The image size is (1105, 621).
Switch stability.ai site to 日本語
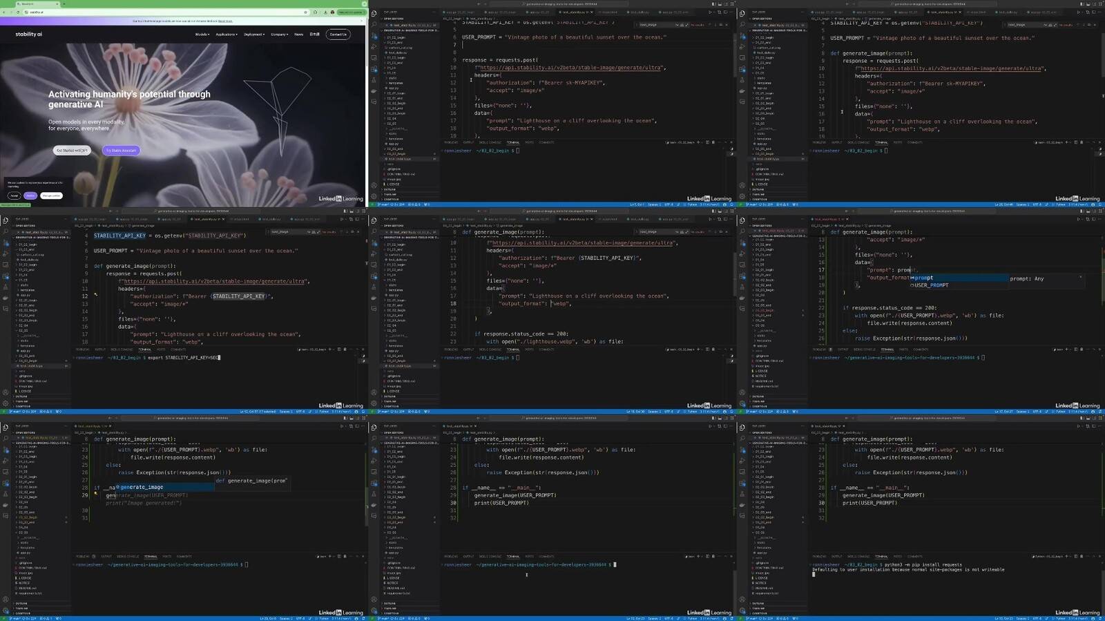point(314,35)
